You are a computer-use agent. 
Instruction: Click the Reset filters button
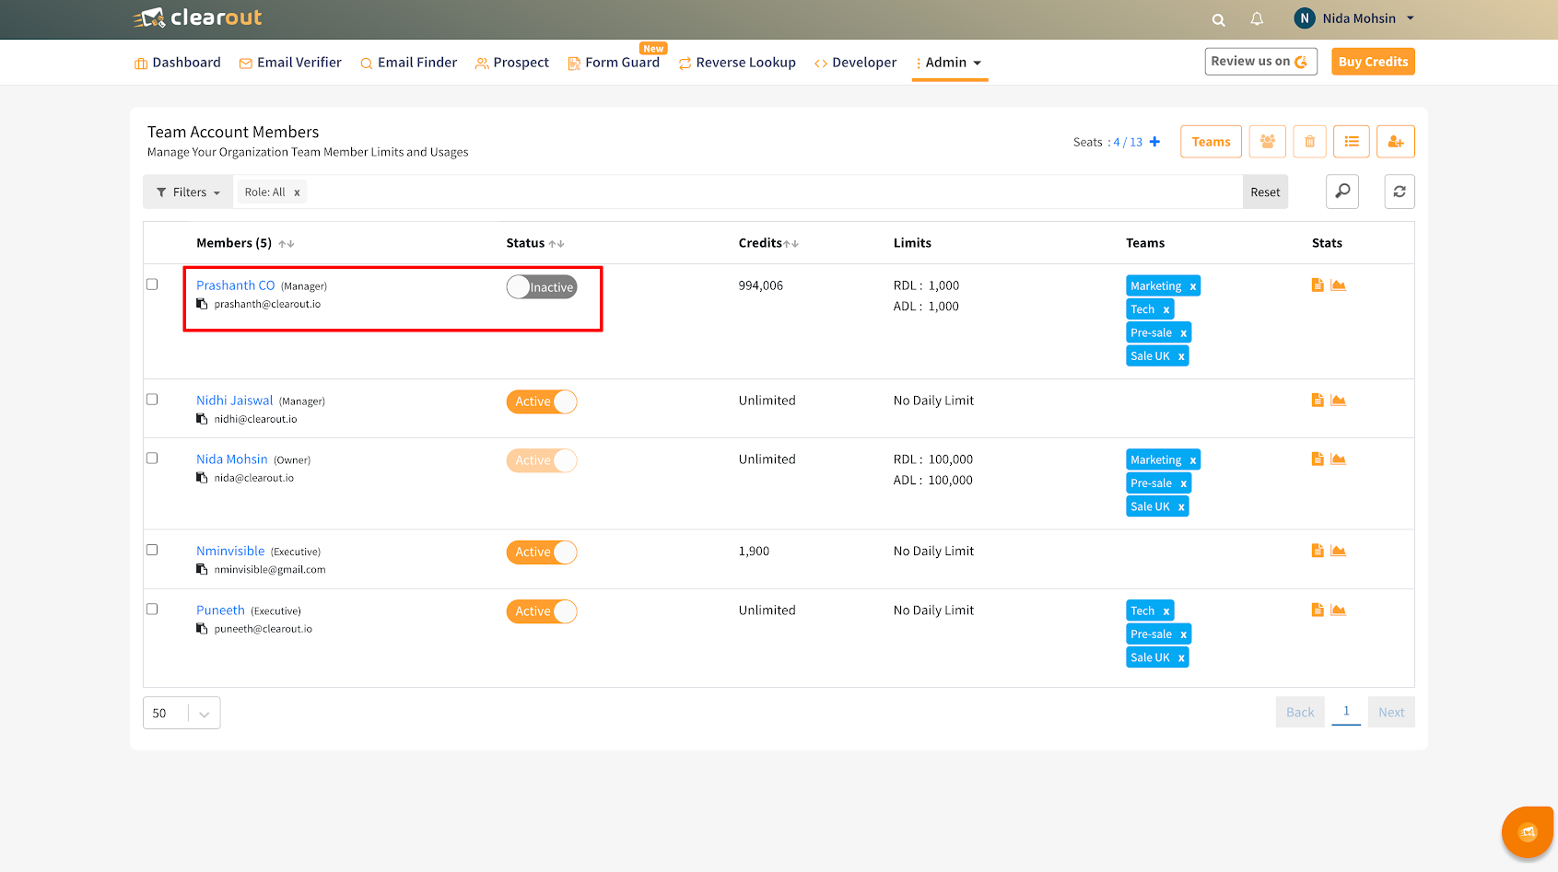(x=1265, y=192)
